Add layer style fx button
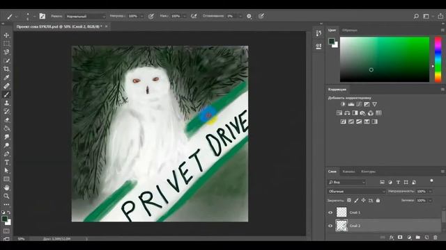The height and width of the screenshot is (250, 446). (392, 237)
